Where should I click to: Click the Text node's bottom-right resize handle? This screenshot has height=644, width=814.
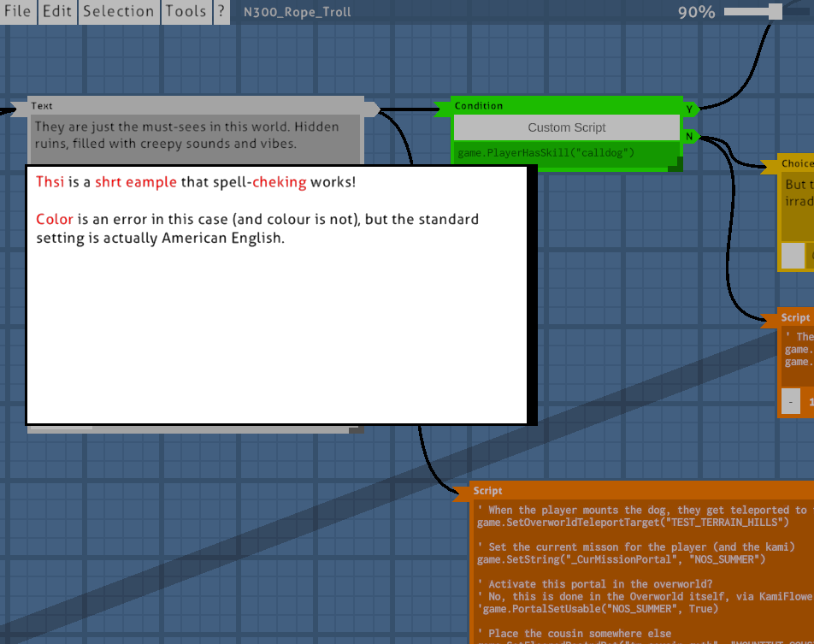coord(356,429)
